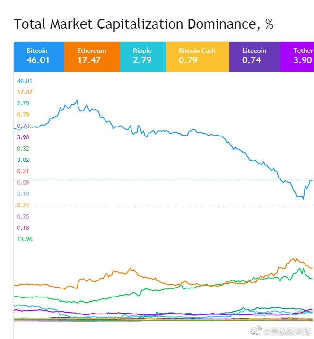The height and width of the screenshot is (339, 314).
Task: Click the 3.90 violet legend value
Action: tap(23, 137)
